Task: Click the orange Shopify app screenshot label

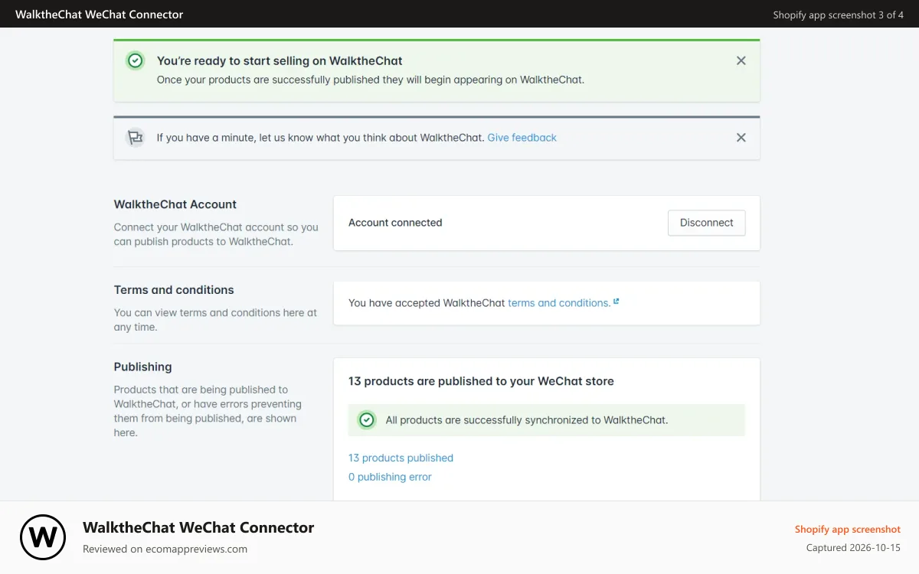Action: pyautogui.click(x=848, y=529)
